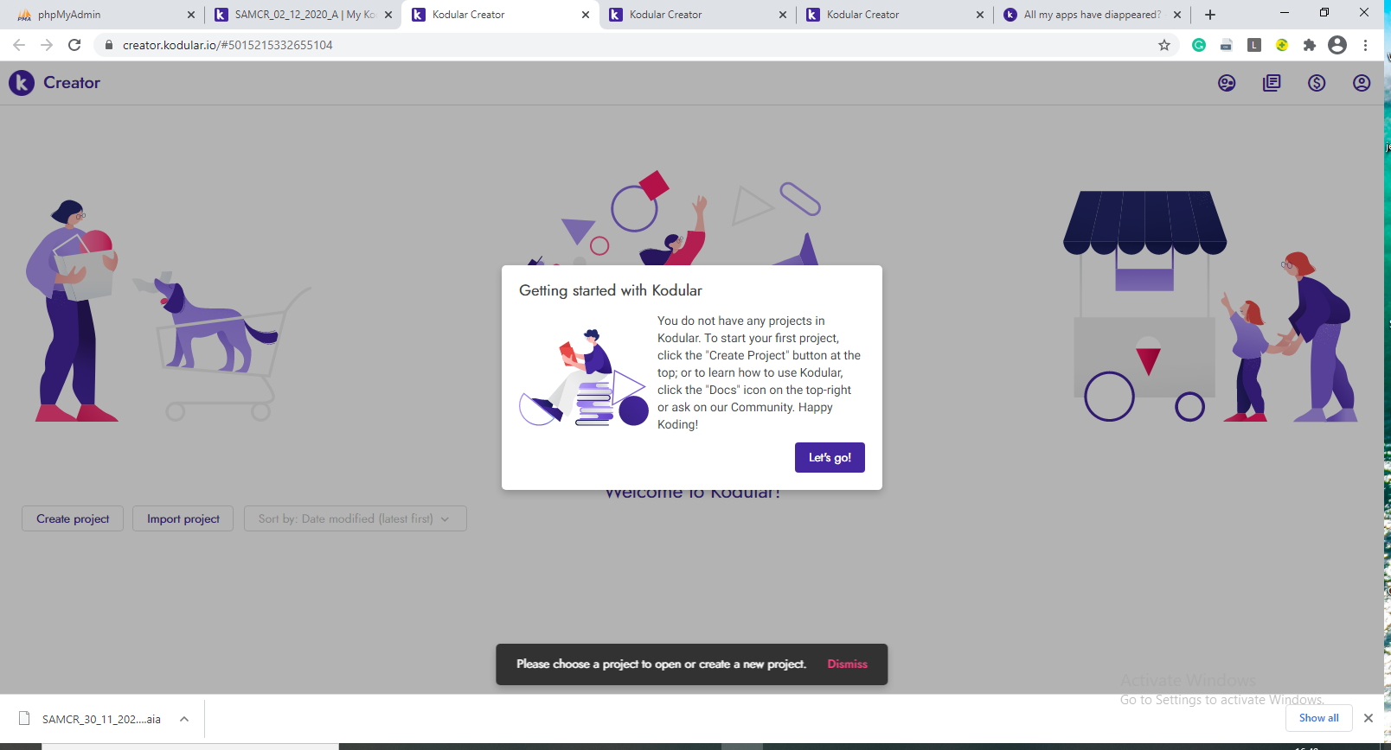
Task: Open the Grammarly extension icon
Action: 1199,45
